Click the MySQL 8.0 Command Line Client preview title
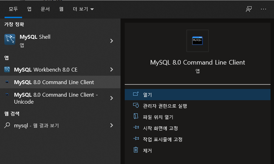Screen dimensions: 274x164 coord(198,62)
